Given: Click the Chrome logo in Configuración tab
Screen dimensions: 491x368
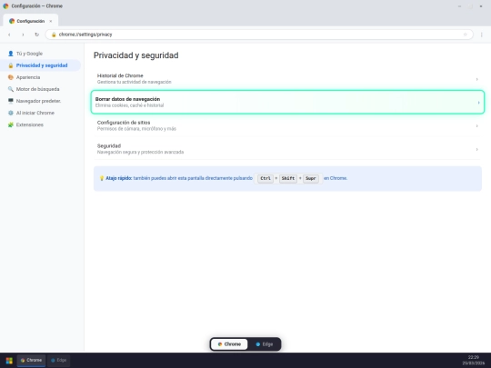Looking at the screenshot, I should click(12, 21).
